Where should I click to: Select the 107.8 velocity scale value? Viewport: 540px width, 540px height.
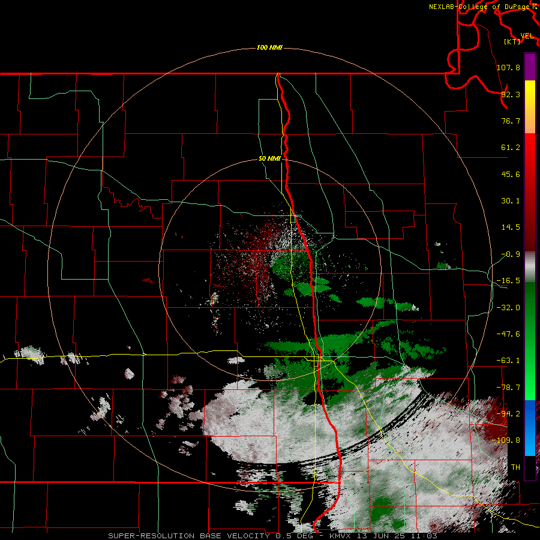[x=508, y=67]
